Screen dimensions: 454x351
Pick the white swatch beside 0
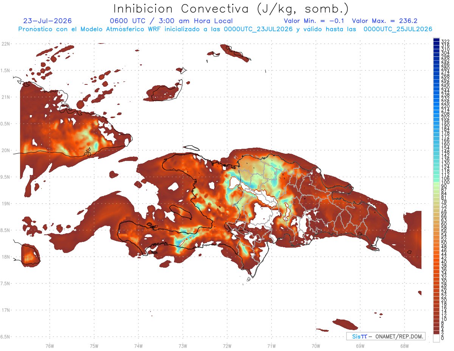tap(436, 339)
